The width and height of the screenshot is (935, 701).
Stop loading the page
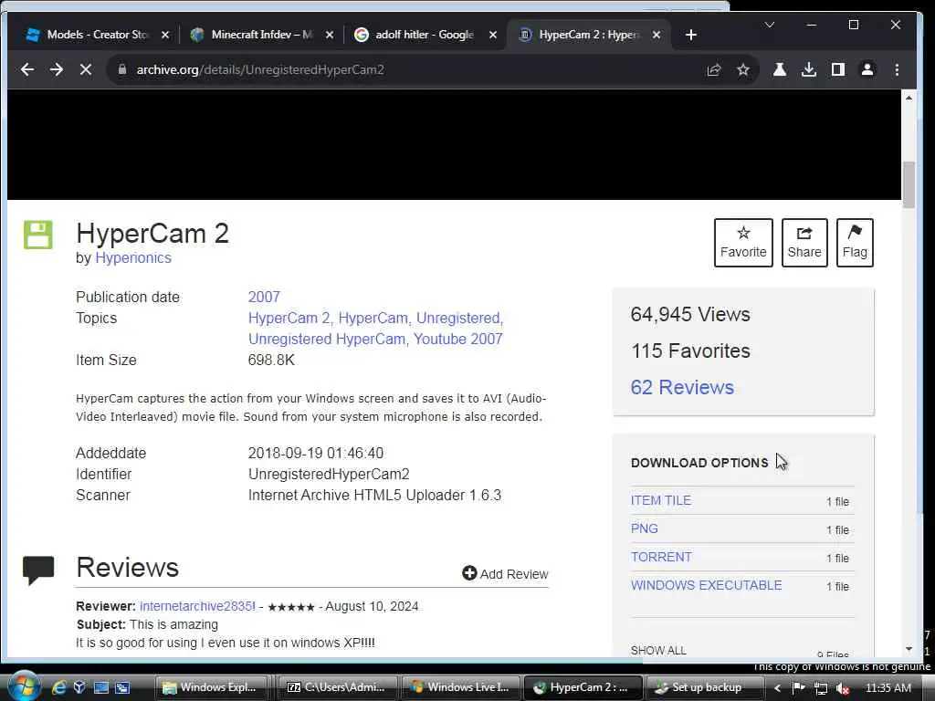86,69
